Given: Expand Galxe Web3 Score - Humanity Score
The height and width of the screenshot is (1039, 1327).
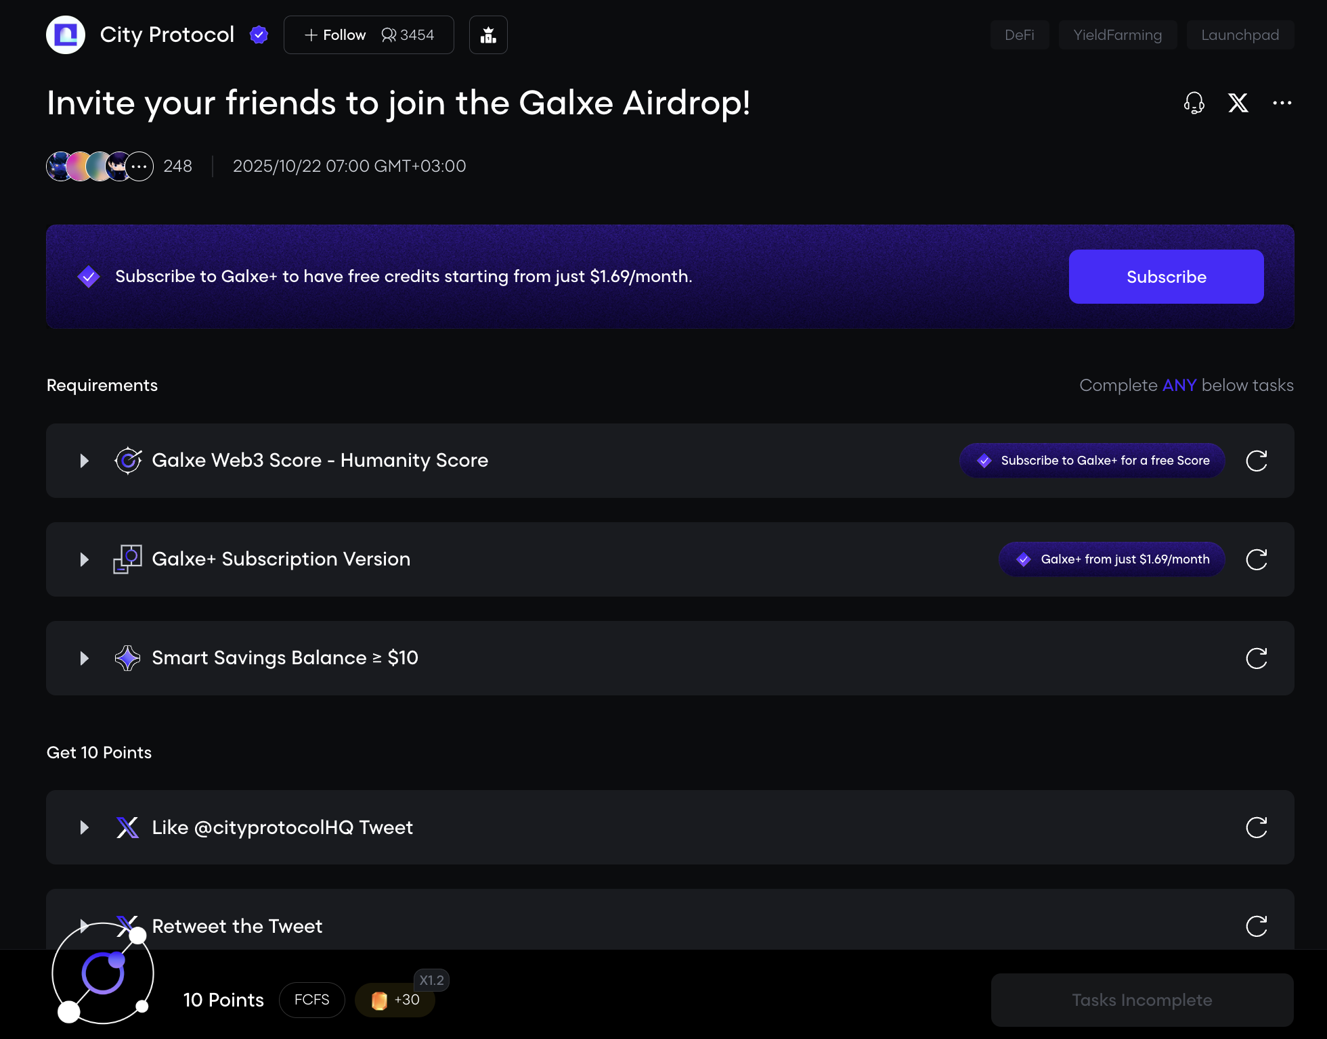Looking at the screenshot, I should (x=84, y=461).
